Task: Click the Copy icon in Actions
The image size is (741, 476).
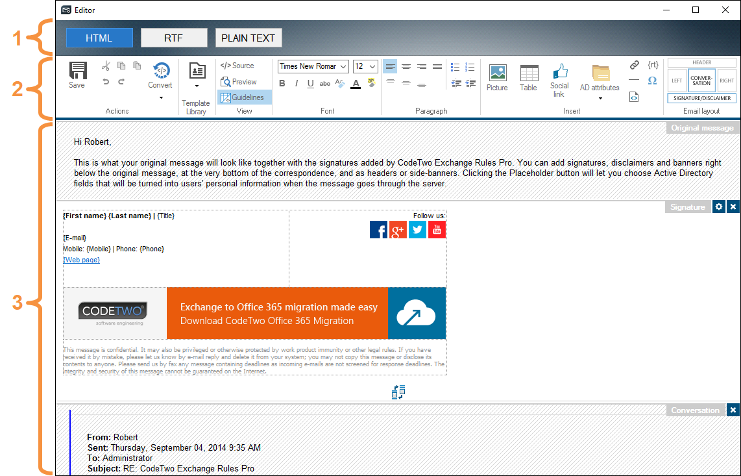Action: [121, 66]
